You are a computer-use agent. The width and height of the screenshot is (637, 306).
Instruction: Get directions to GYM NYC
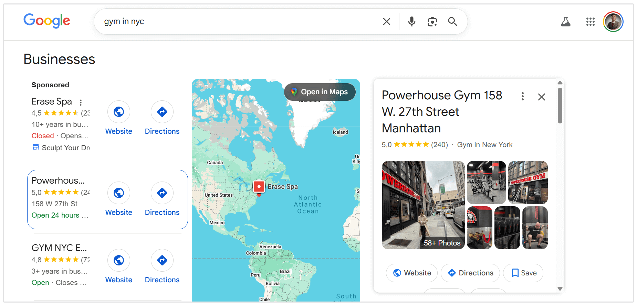point(162,260)
